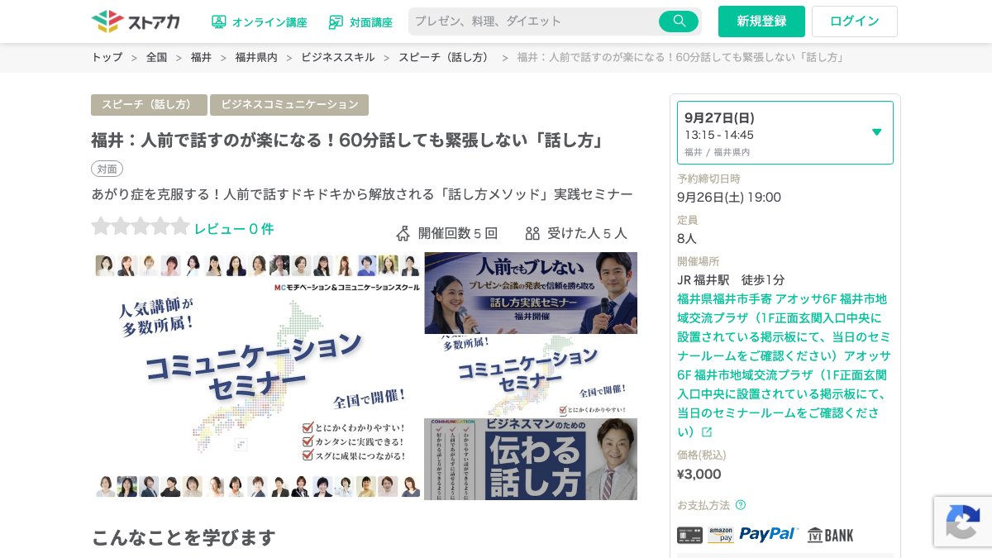Click 受けた人５人 text

tap(587, 233)
